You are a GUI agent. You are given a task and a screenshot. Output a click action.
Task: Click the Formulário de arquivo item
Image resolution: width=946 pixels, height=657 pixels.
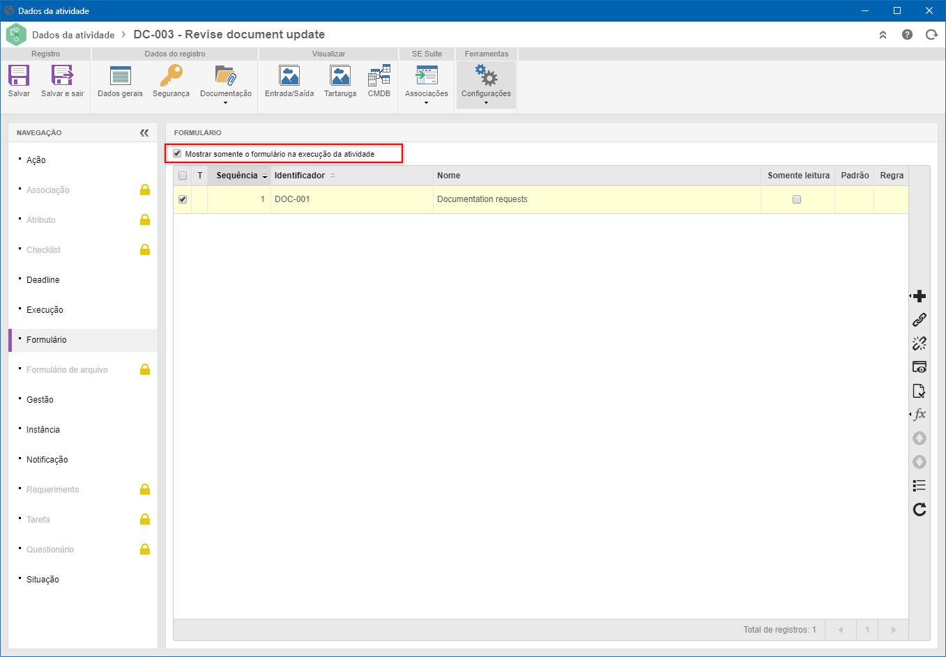[x=67, y=370]
